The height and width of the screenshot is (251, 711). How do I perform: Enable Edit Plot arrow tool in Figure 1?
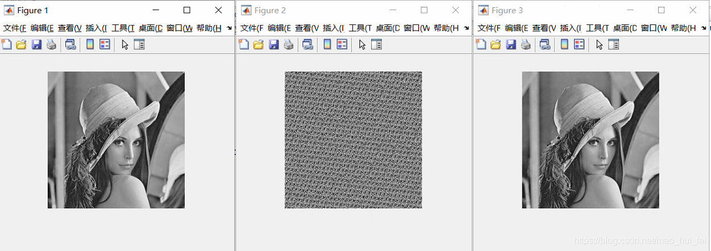(x=125, y=44)
